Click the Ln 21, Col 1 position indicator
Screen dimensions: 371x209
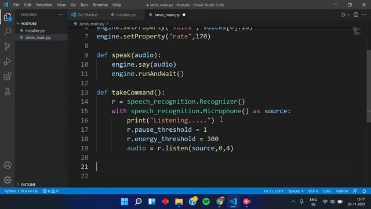point(273,191)
